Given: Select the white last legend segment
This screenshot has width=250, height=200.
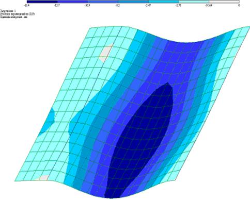Looking at the screenshot, I should [x=224, y=2].
